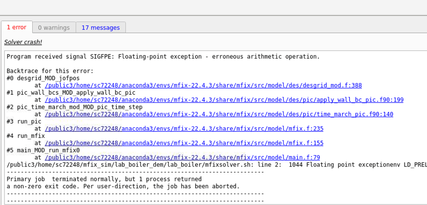Select the '#0 desgrid_MOD_jofpos' frame text
The width and height of the screenshot is (427, 205).
[x=43, y=78]
